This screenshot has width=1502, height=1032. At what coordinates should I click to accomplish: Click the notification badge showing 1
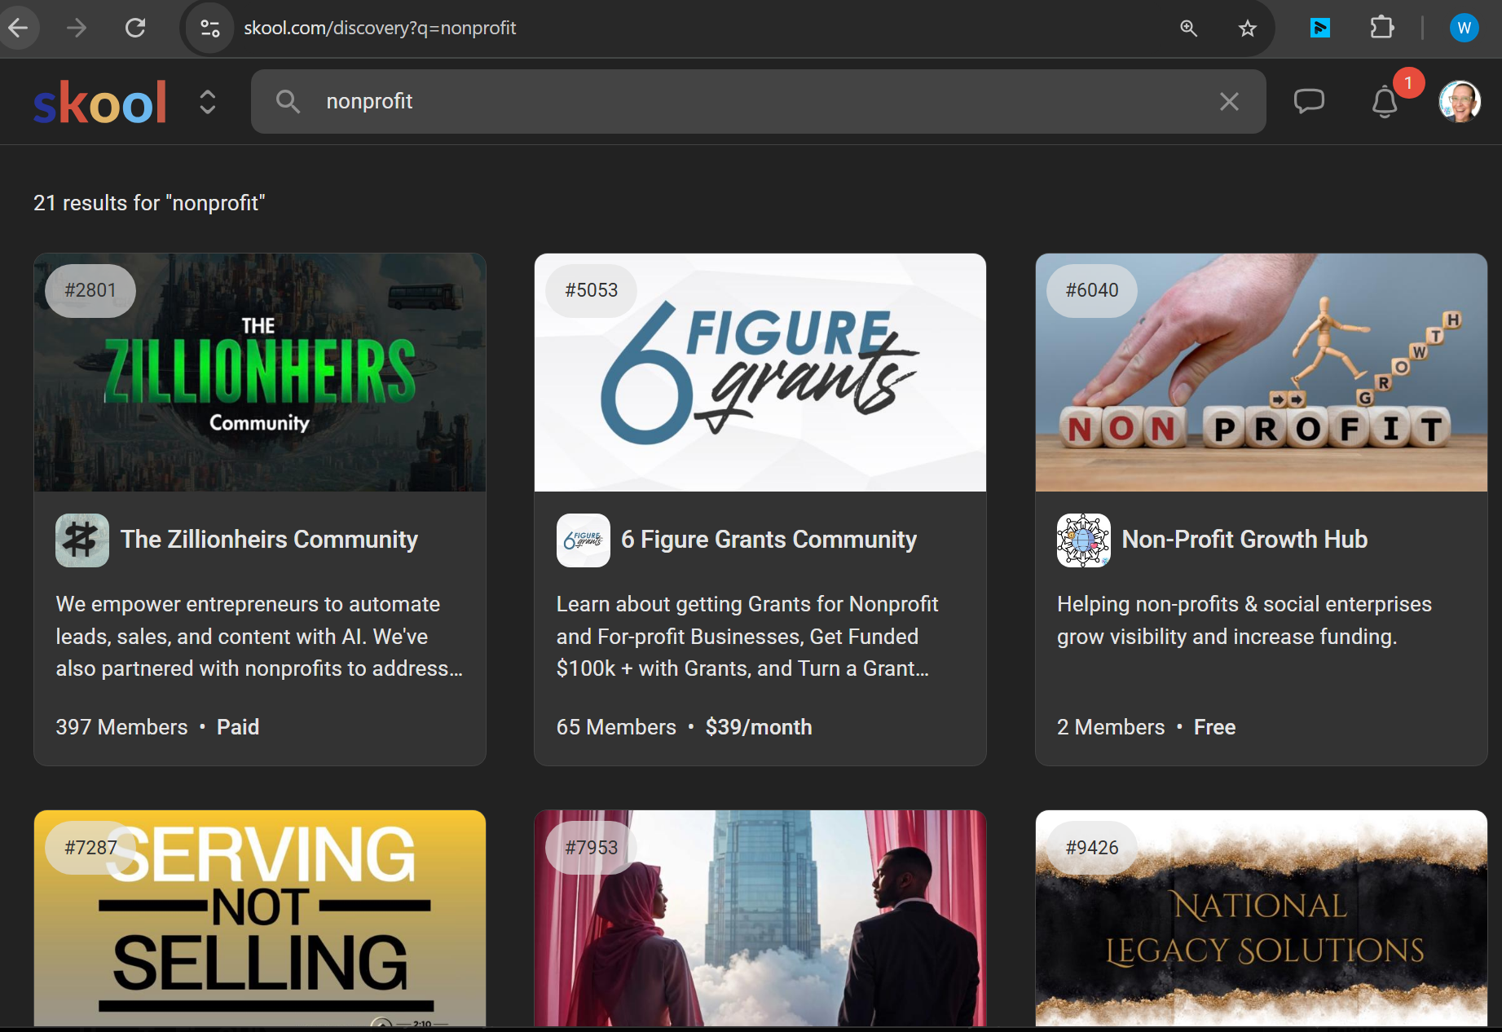tap(1409, 82)
